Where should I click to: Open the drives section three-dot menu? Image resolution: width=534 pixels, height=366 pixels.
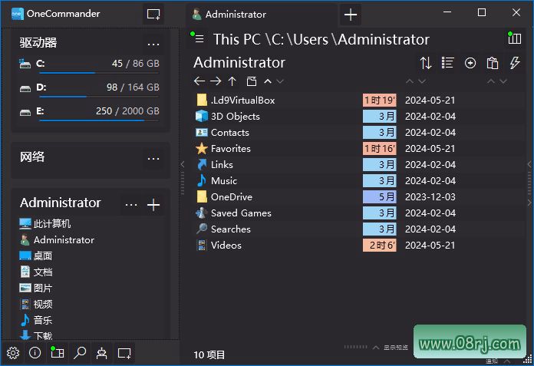point(153,44)
